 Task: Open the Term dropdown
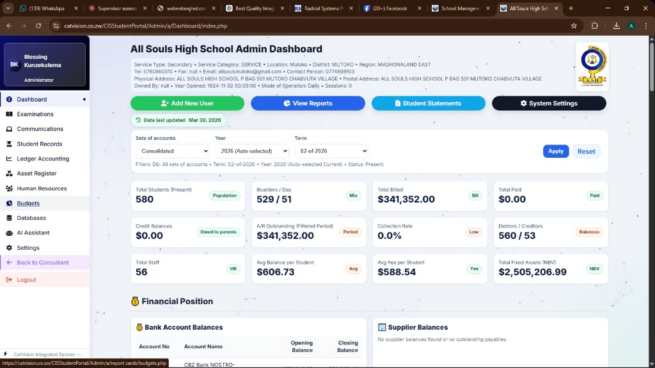click(331, 151)
